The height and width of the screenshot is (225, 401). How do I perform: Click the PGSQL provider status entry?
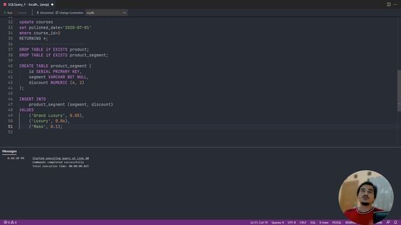coord(336,222)
